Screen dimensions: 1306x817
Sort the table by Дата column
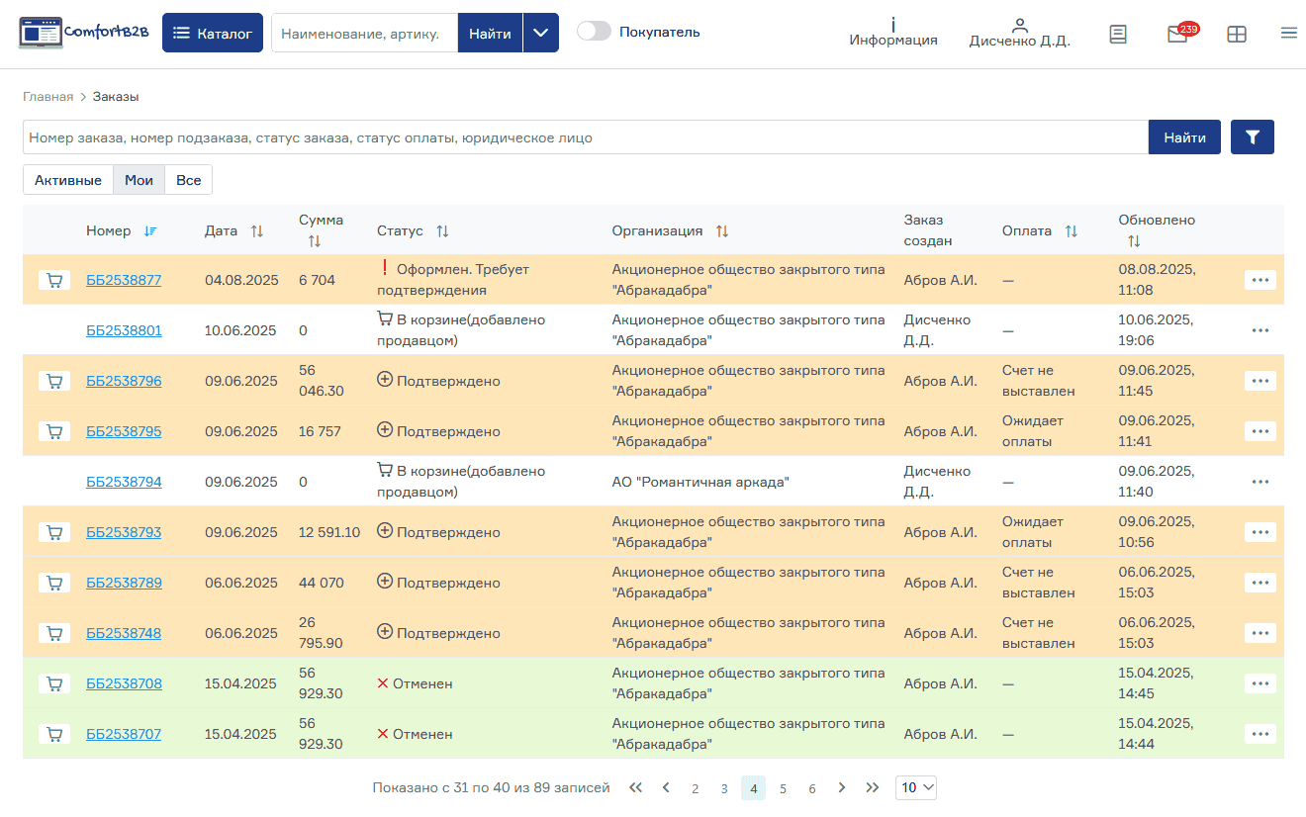(257, 230)
